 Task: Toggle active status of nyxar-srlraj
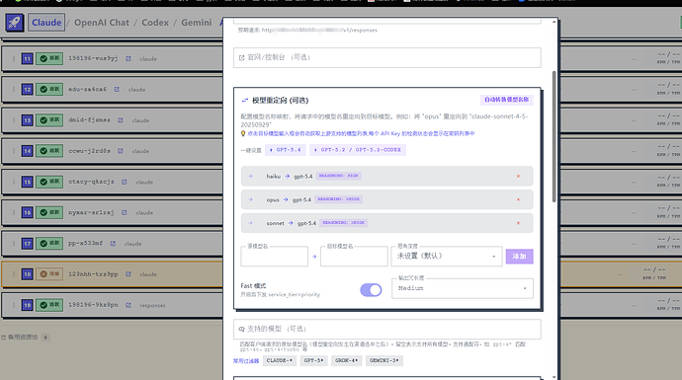tap(49, 213)
